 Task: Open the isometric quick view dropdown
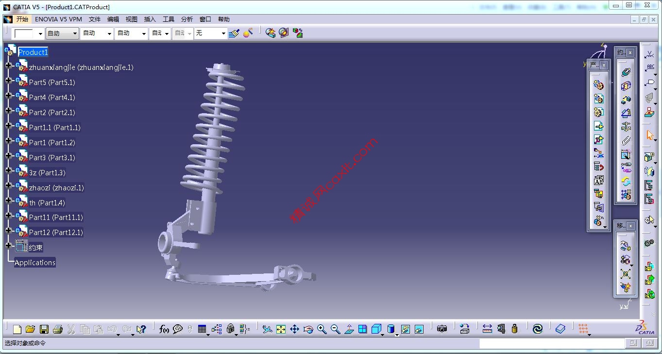383,334
